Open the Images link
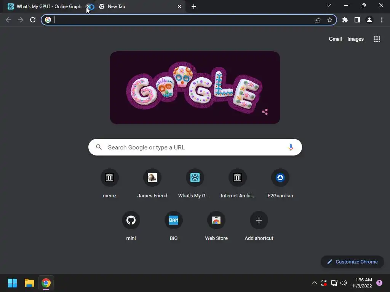390x292 pixels. point(355,39)
